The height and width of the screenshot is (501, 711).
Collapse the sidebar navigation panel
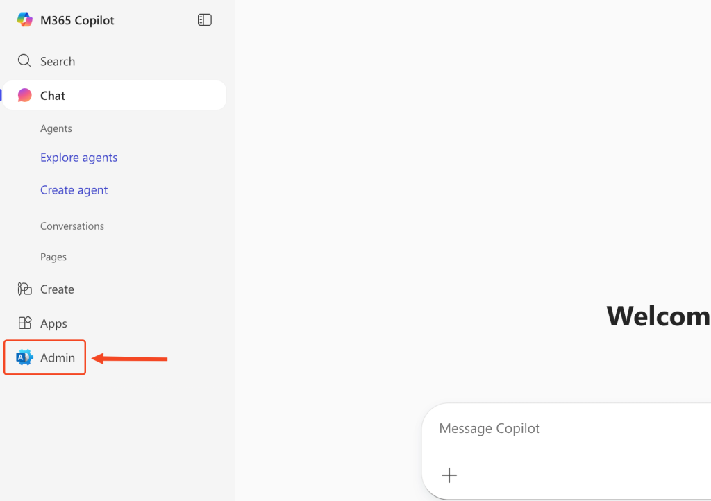pyautogui.click(x=205, y=20)
